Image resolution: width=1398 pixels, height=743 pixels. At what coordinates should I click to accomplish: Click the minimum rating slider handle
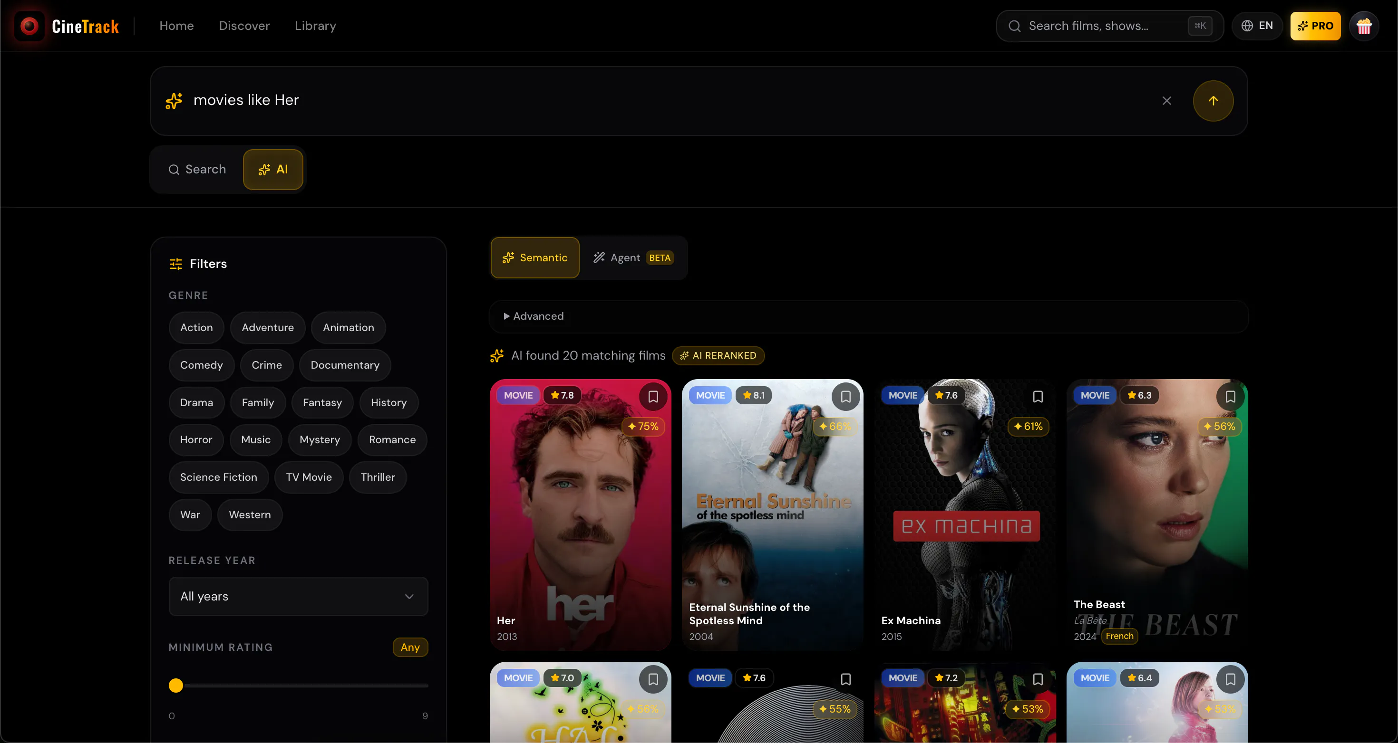tap(176, 686)
